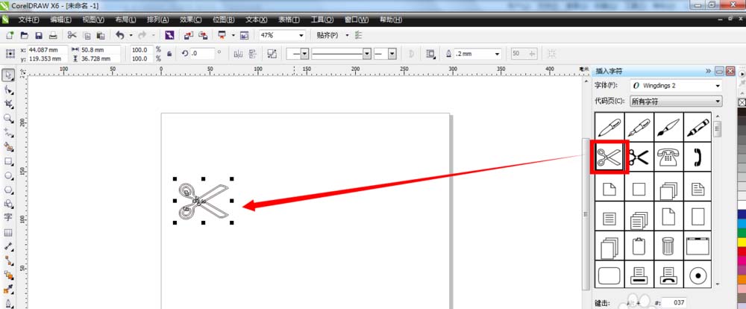Open the welcome screen icon
The height and width of the screenshot is (309, 746).
(x=245, y=35)
